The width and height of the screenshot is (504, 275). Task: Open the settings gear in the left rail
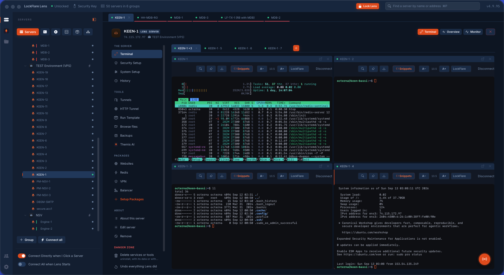tap(6, 267)
